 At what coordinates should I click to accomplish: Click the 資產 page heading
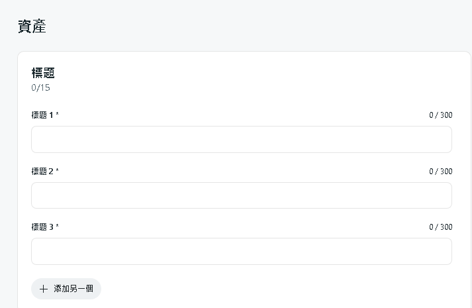[32, 27]
